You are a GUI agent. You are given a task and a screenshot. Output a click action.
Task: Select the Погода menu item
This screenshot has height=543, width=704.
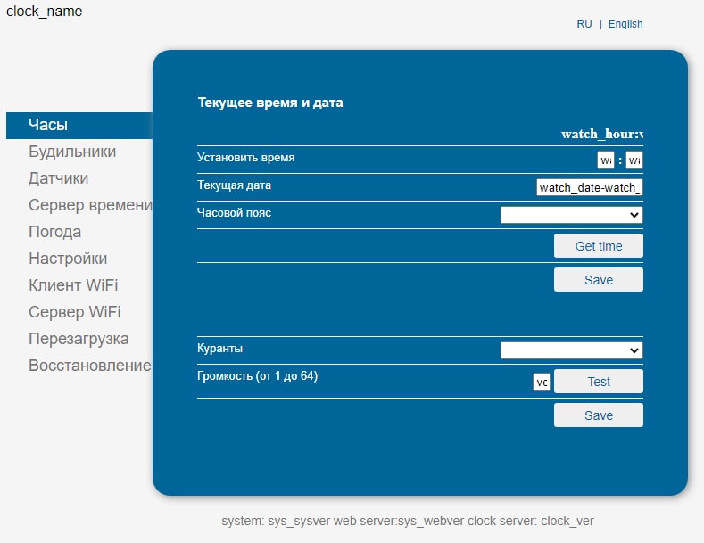(x=54, y=232)
